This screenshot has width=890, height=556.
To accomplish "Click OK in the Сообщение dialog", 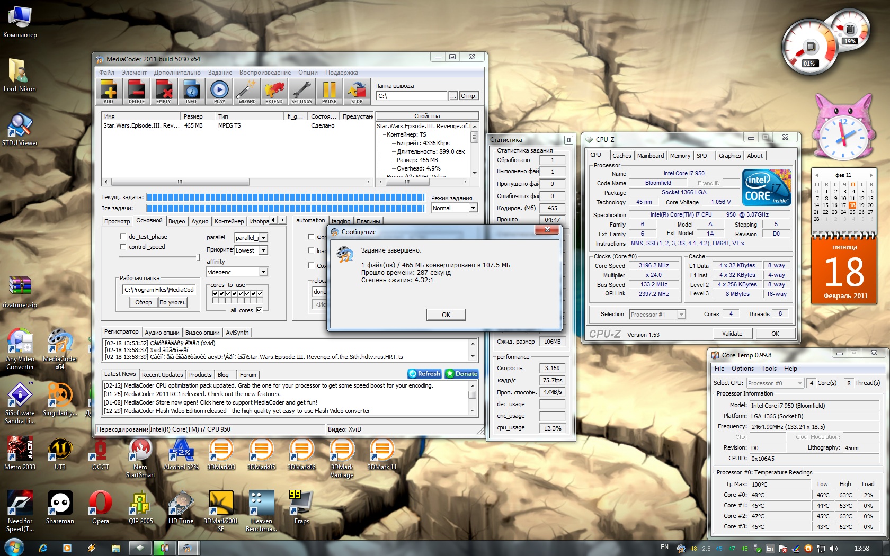I will click(x=446, y=315).
